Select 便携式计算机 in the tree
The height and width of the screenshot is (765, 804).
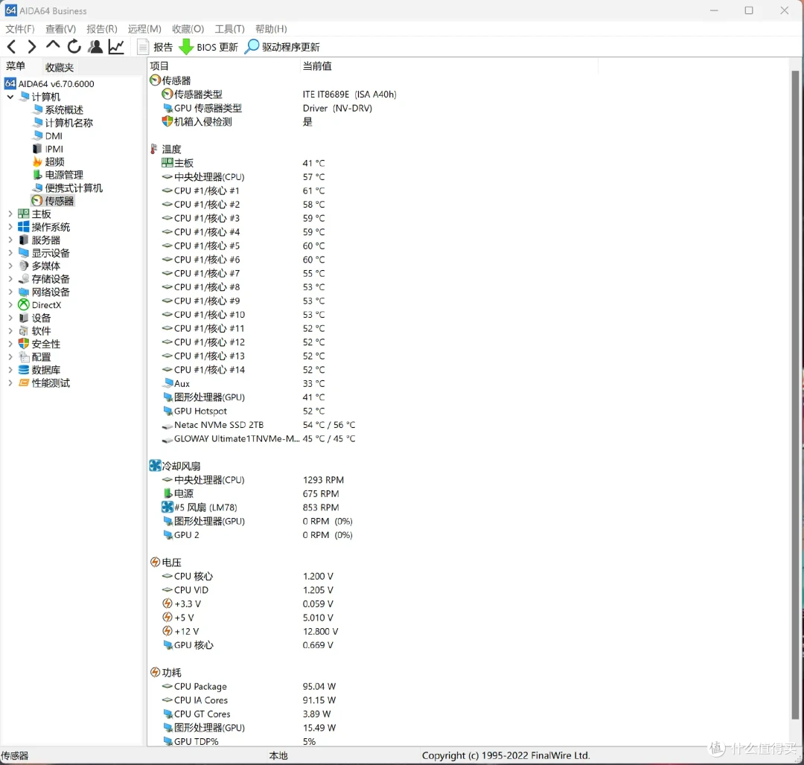[67, 188]
